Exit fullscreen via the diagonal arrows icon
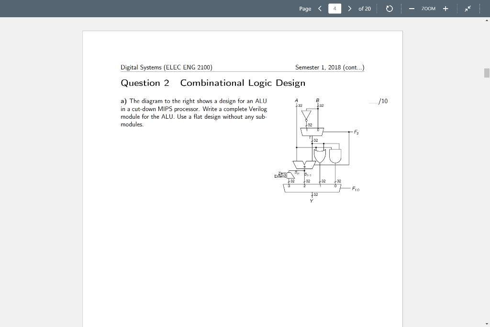Screen dimensions: 490x327 click(x=468, y=8)
